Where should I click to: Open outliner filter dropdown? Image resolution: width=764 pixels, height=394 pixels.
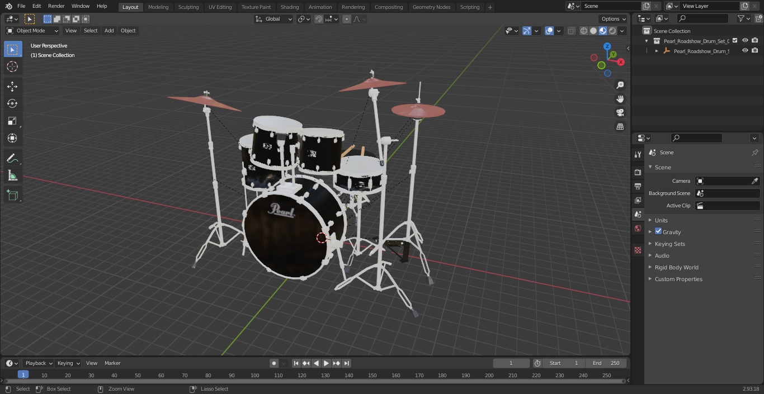[x=743, y=18]
